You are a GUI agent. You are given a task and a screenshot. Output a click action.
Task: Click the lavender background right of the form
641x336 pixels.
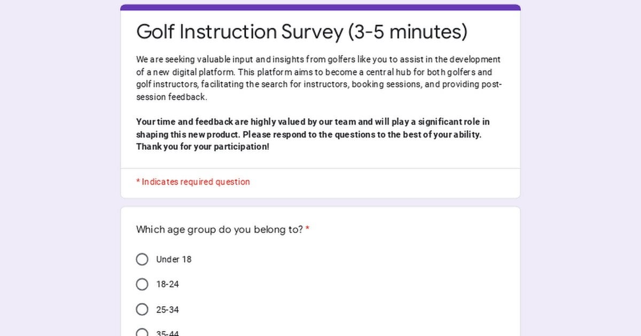581,168
